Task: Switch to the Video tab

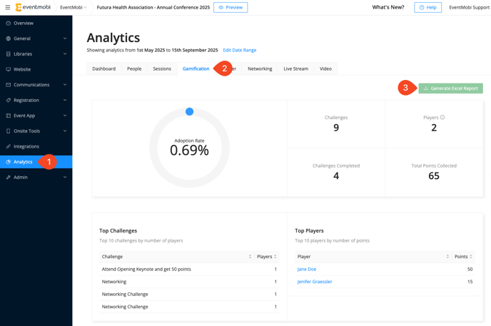Action: (325, 68)
